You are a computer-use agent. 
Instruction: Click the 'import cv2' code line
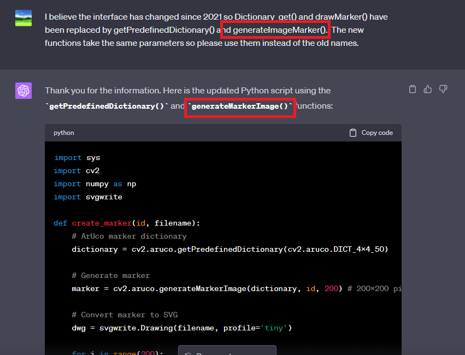pos(76,171)
